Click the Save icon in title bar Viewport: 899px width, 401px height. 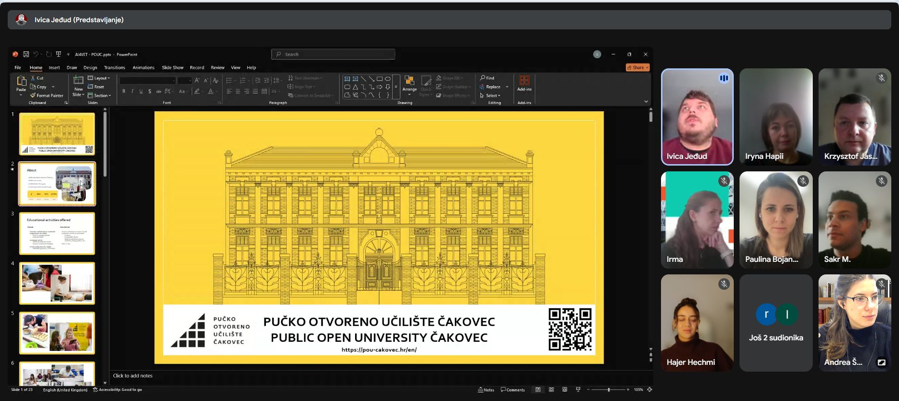click(x=26, y=54)
